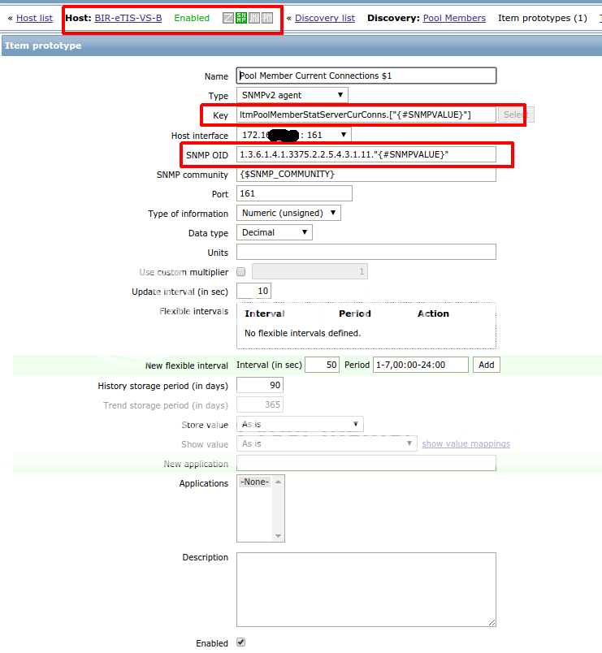Click the JMX availability icon

[254, 18]
